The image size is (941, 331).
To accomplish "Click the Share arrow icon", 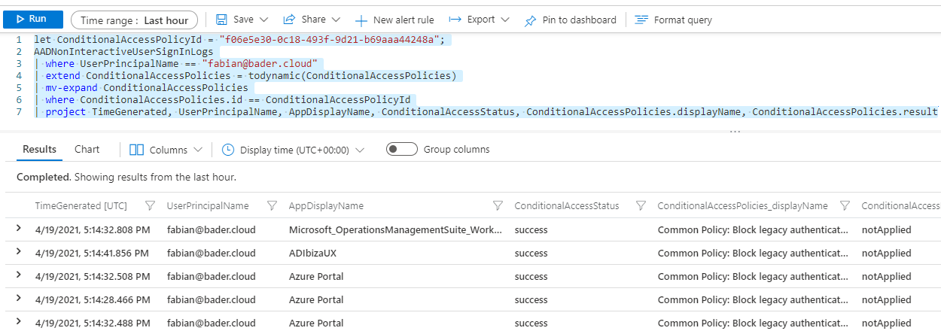I will [289, 20].
